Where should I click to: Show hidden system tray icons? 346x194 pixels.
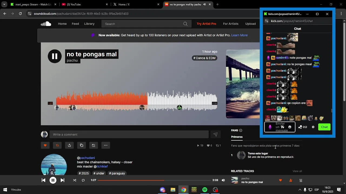(300, 190)
